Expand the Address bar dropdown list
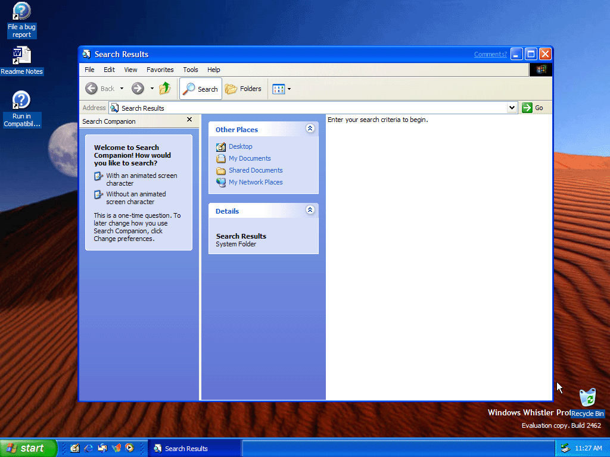This screenshot has width=610, height=457. 512,108
